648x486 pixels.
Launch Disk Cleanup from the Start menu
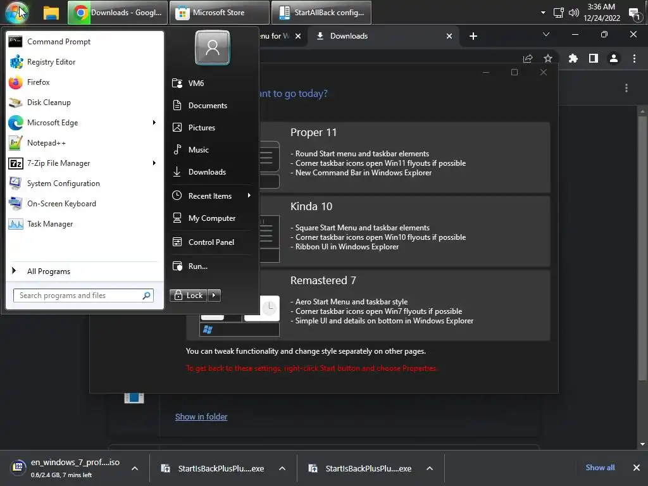tap(84, 103)
